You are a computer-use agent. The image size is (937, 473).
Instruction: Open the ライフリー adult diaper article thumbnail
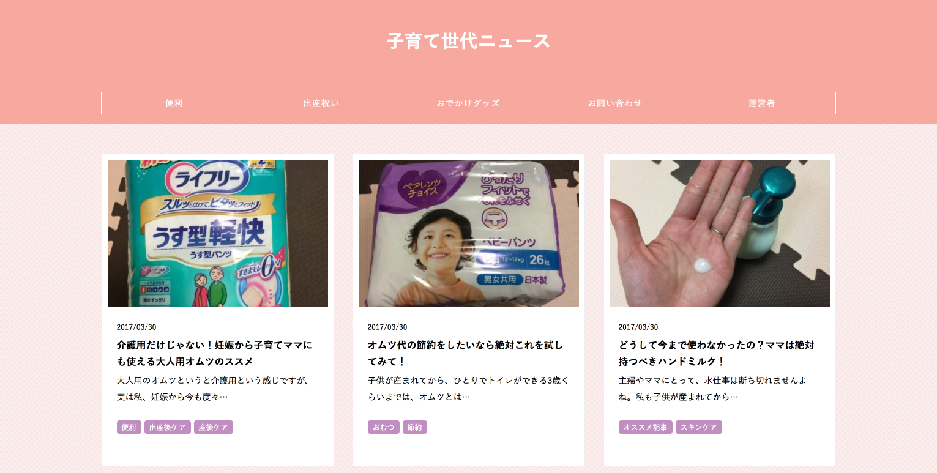point(218,234)
